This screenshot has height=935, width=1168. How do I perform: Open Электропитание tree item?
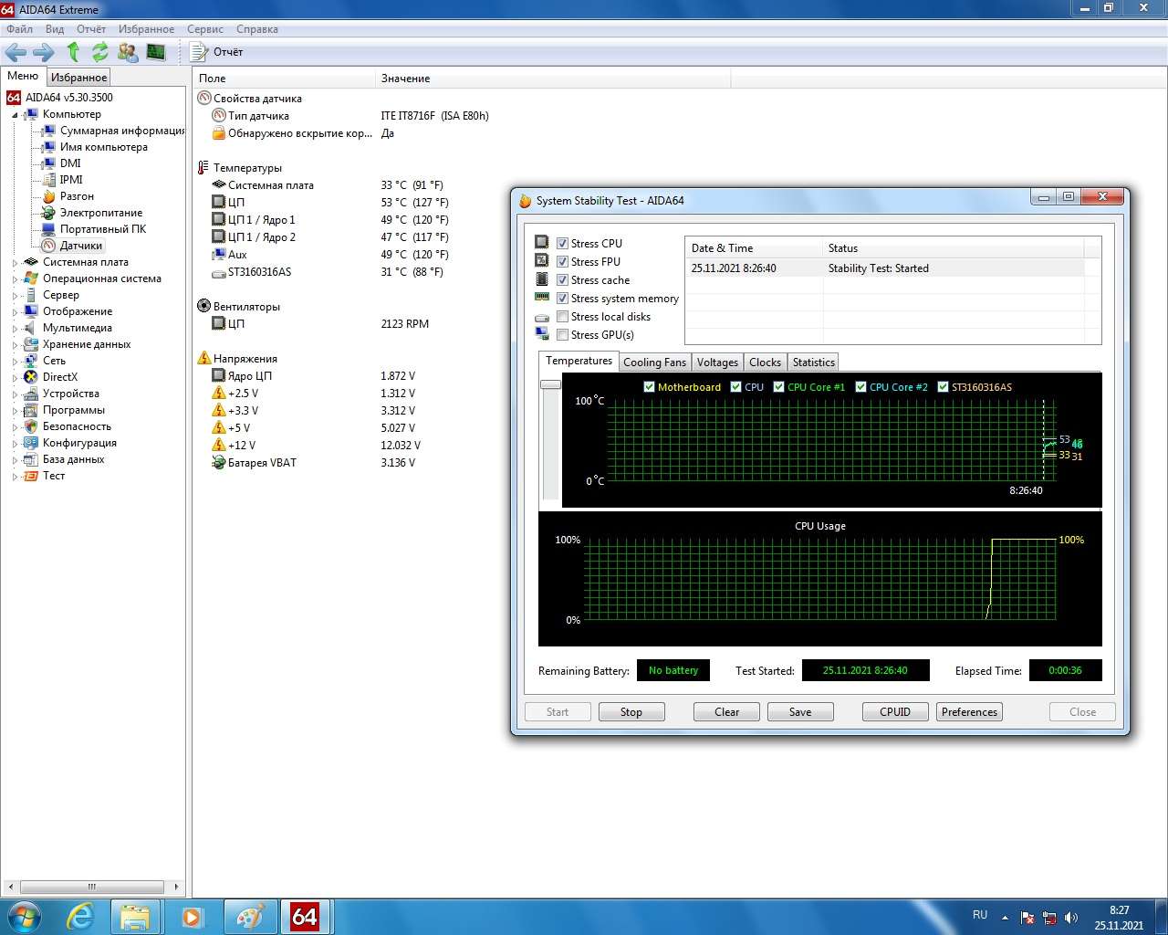100,213
